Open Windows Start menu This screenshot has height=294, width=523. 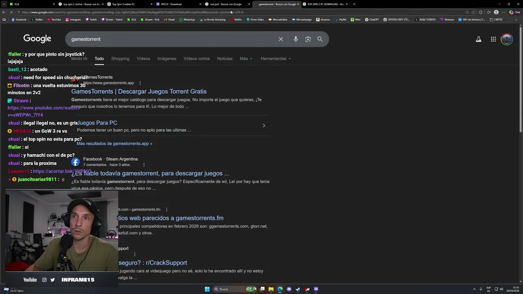click(x=207, y=289)
